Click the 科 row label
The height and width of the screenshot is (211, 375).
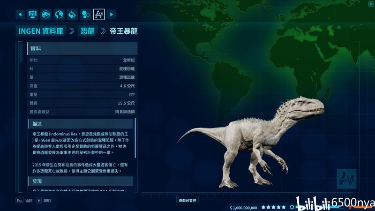(31, 68)
